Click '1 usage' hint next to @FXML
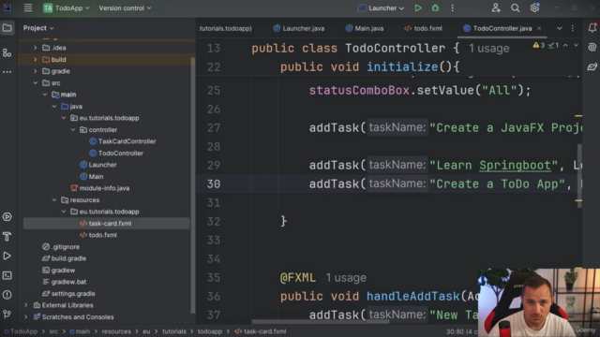The width and height of the screenshot is (600, 337). click(x=346, y=278)
